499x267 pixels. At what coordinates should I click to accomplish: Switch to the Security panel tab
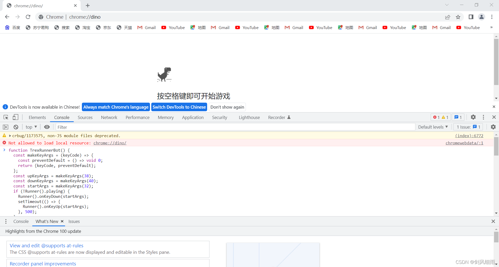click(x=220, y=117)
